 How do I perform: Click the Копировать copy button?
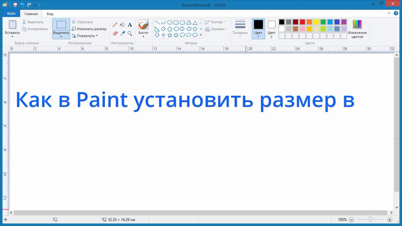point(35,29)
